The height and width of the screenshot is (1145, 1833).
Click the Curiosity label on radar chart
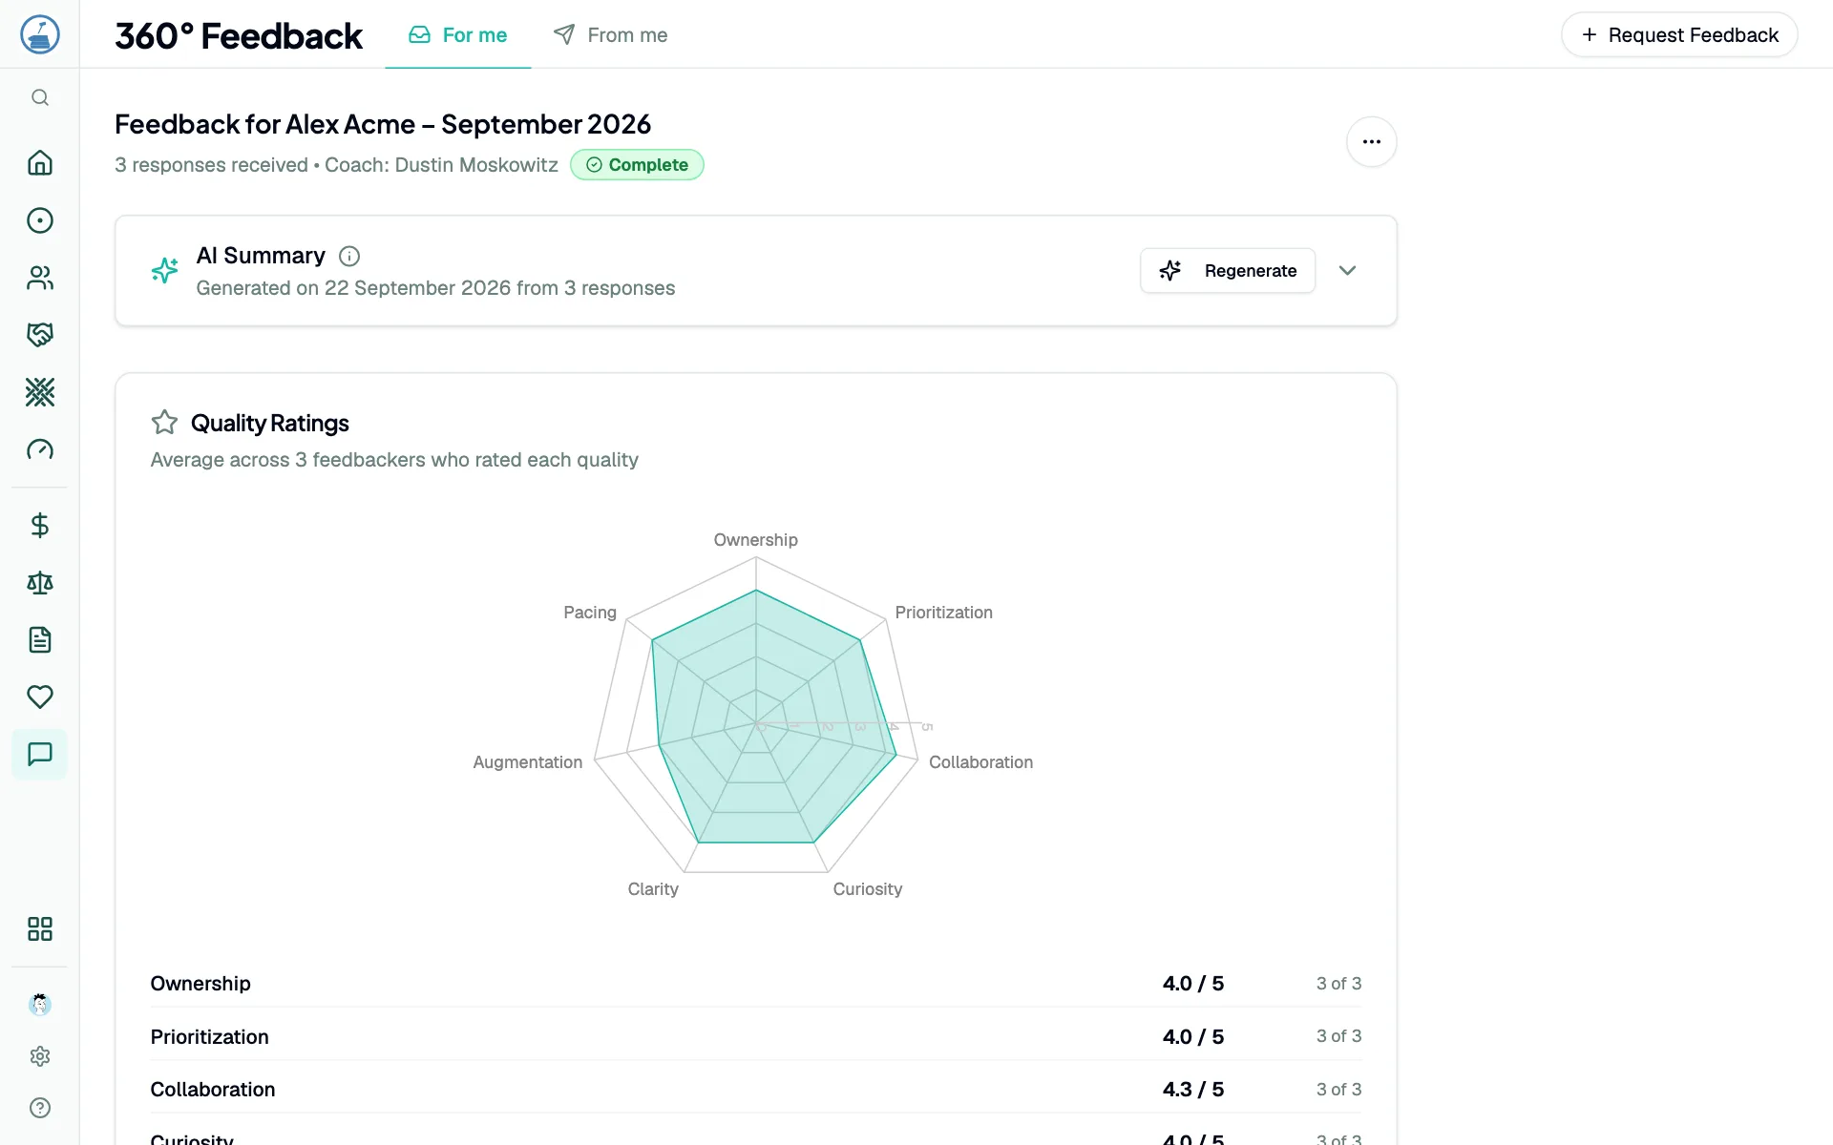[867, 889]
